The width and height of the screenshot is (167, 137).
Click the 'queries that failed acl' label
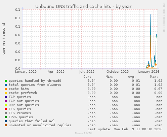pos(32,121)
